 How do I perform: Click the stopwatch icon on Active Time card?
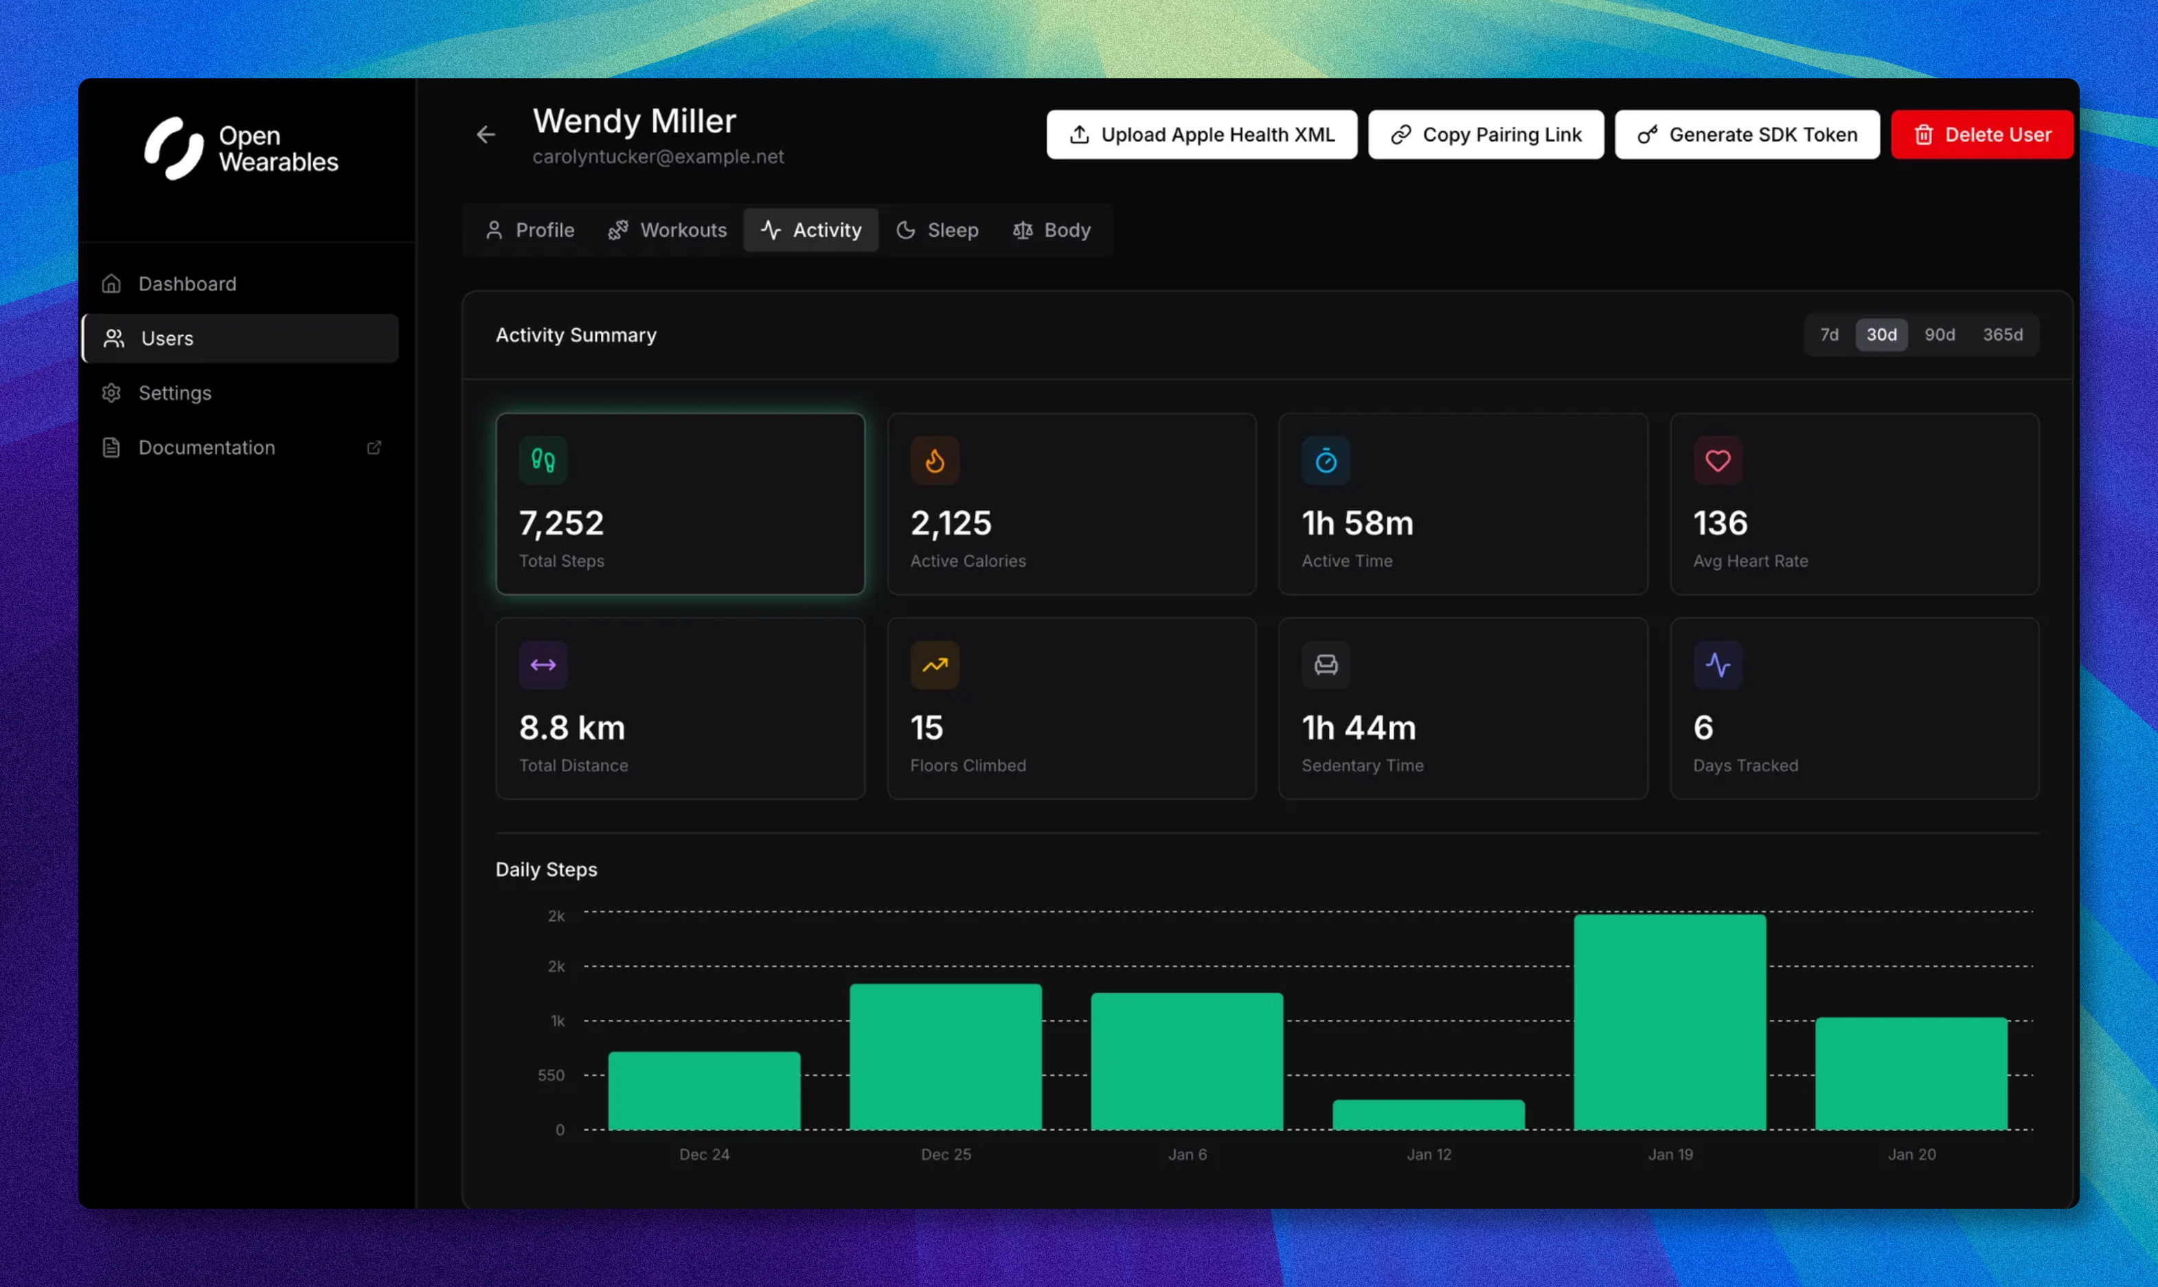point(1326,461)
